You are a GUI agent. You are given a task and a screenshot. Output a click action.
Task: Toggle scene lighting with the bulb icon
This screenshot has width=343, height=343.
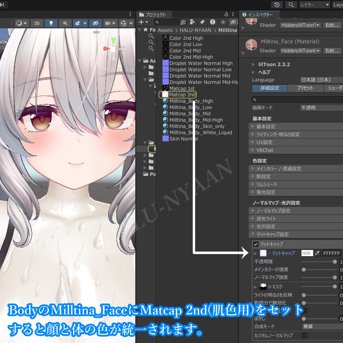[x=51, y=23]
